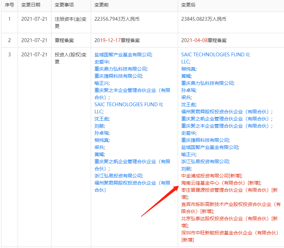Open 梁兵 link in 变更后 column
284x248 pixels.
pos(186,97)
